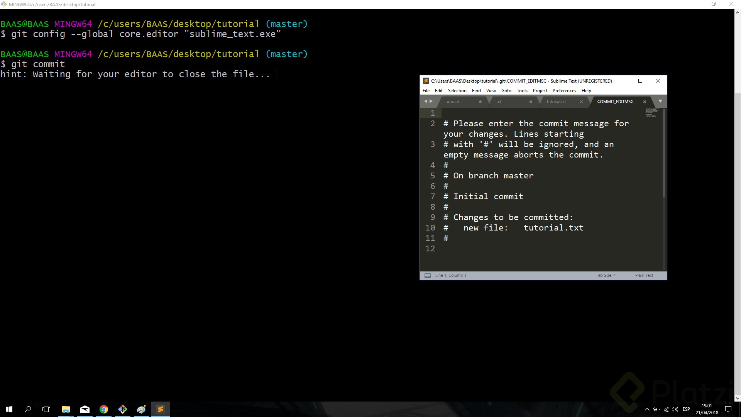Click the '# On branch master' line
This screenshot has width=741, height=417.
click(x=488, y=176)
